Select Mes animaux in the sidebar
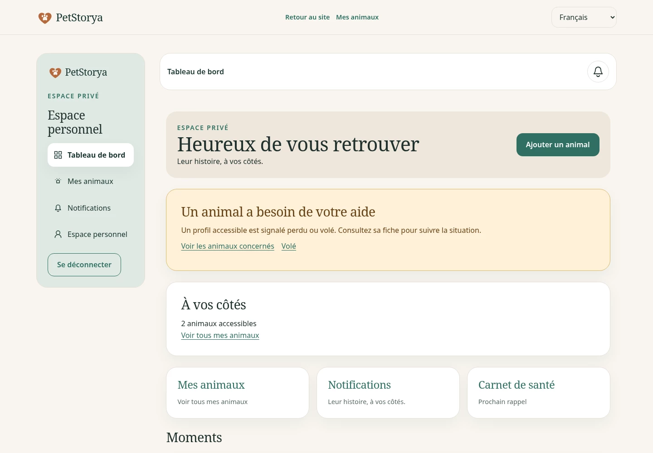 point(91,181)
